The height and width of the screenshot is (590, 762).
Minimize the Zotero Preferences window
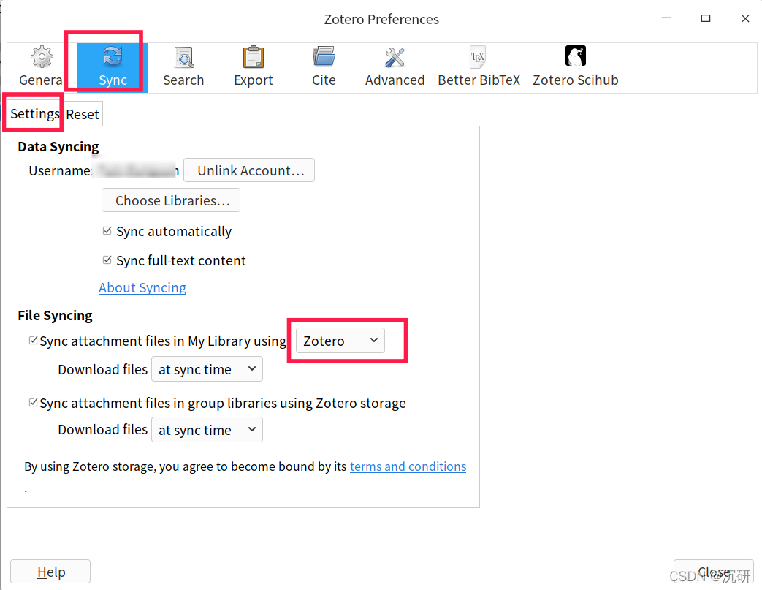666,18
